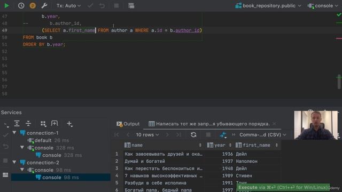The image size is (342, 192).
Task: Click the pin tab icon in results toolbar
Action: point(223,135)
